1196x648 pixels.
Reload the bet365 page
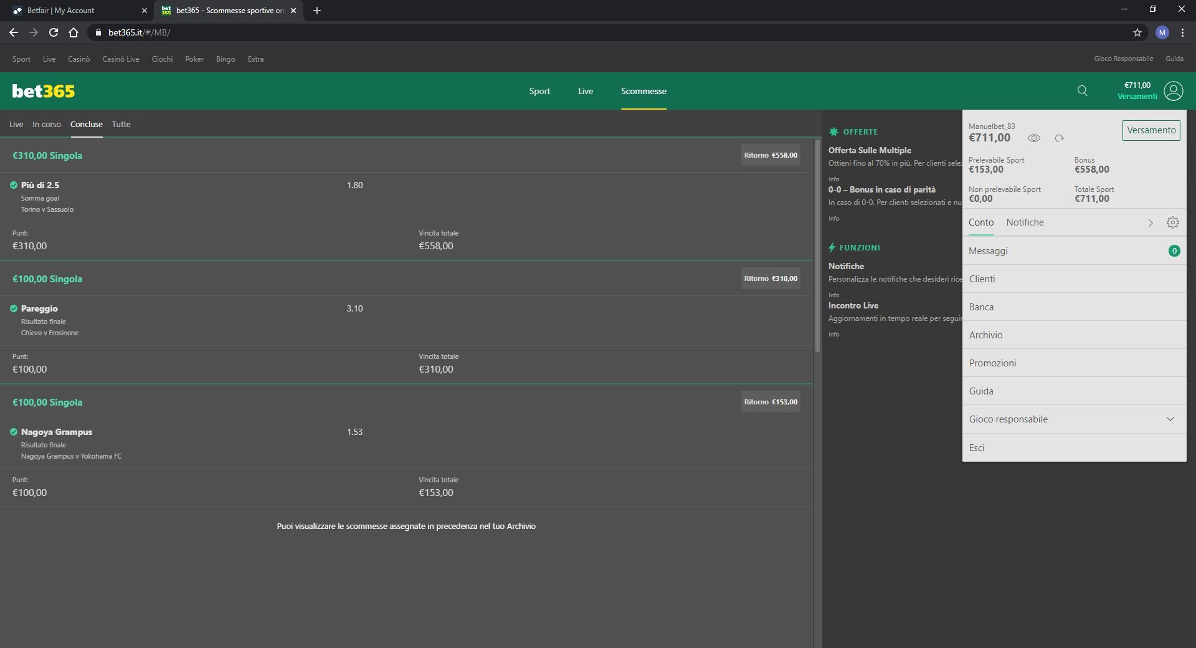point(54,32)
